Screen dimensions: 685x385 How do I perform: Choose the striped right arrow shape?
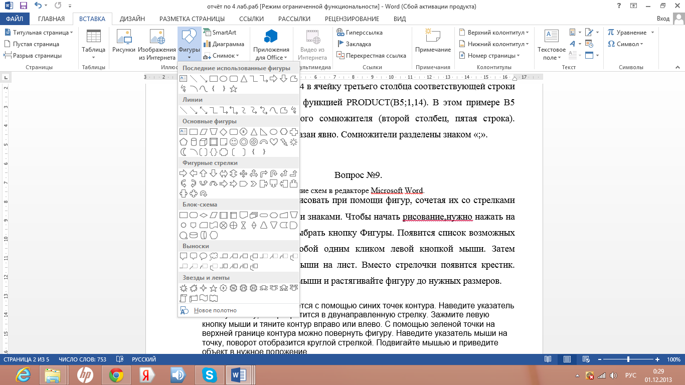click(224, 184)
